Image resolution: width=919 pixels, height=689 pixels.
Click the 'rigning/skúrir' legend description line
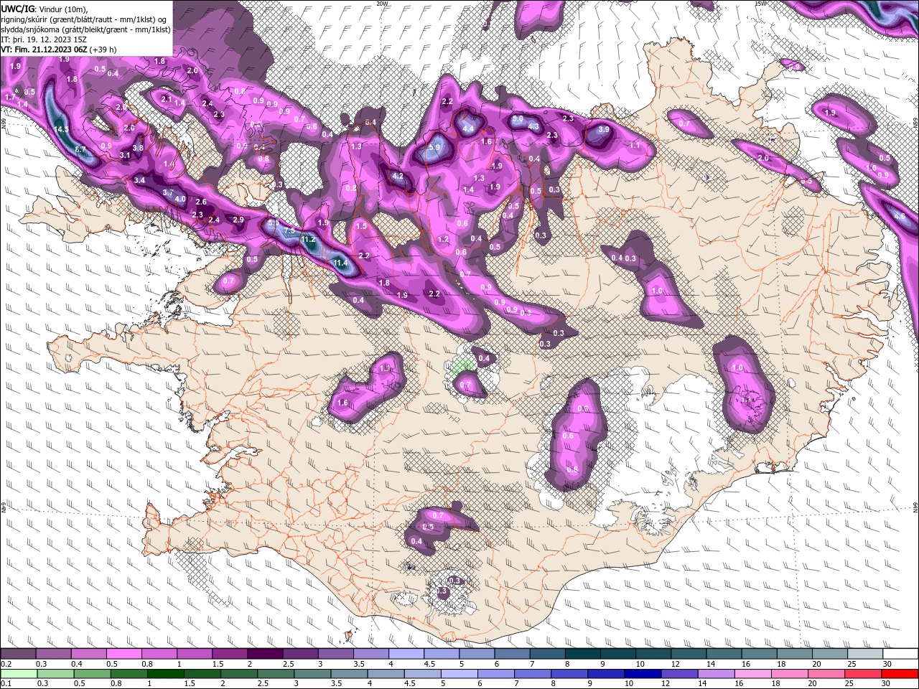click(x=84, y=19)
